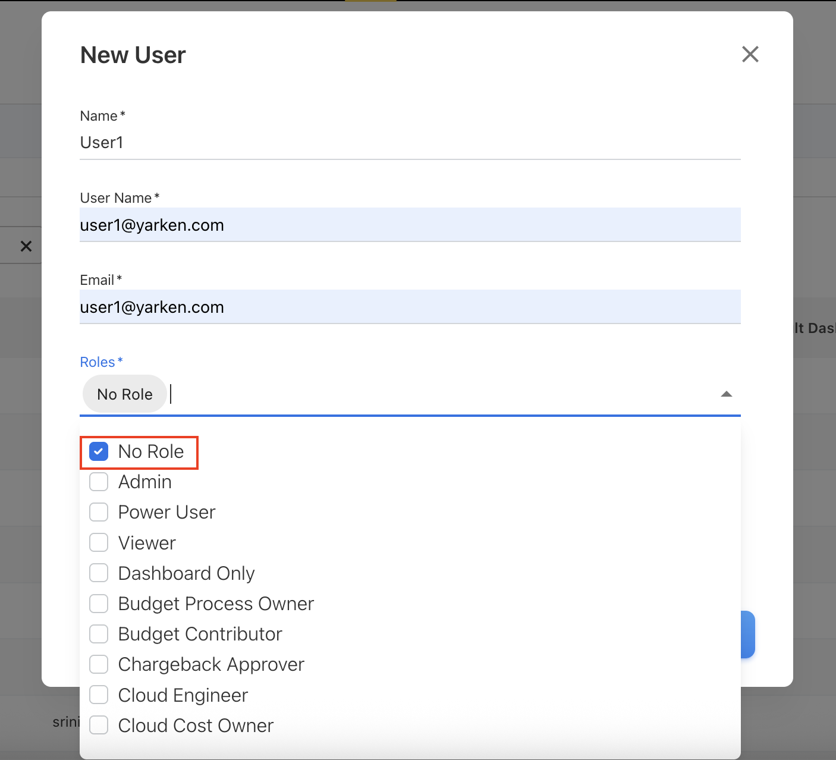Image resolution: width=836 pixels, height=760 pixels.
Task: Tick the Chargeback Approver checkbox
Action: point(99,664)
